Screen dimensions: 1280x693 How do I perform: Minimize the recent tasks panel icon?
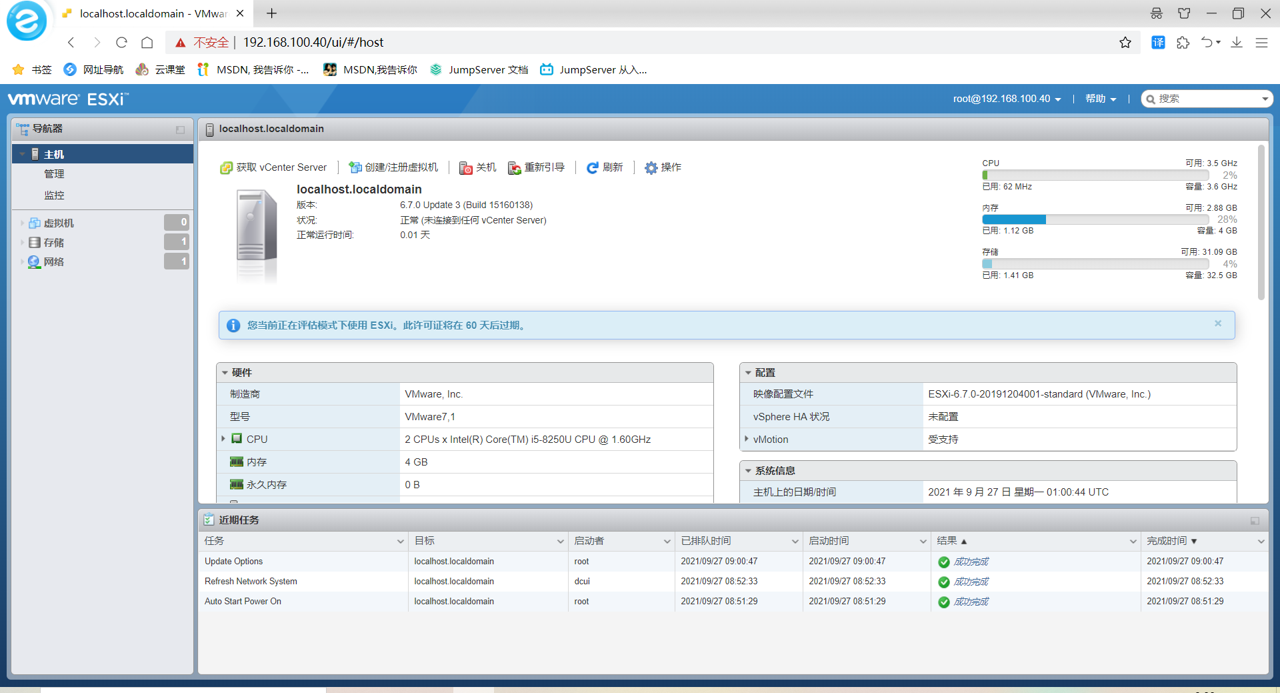click(x=1255, y=520)
